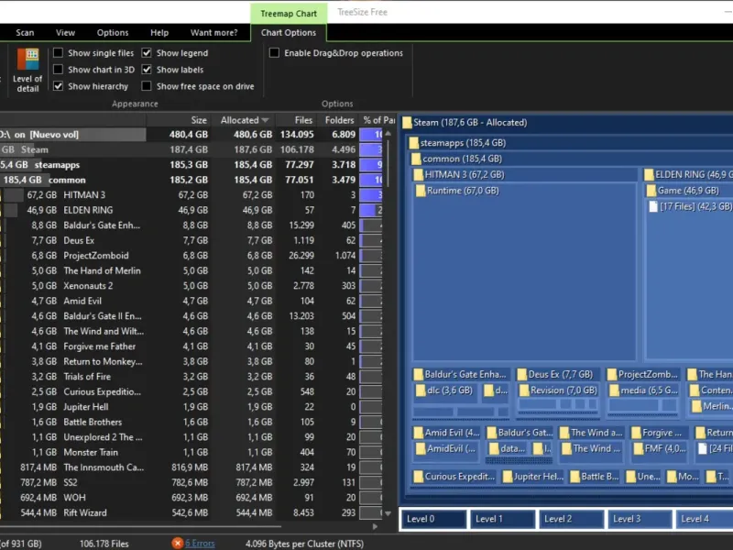Viewport: 733px width, 550px height.
Task: Sort by the Files column header
Action: (x=296, y=120)
